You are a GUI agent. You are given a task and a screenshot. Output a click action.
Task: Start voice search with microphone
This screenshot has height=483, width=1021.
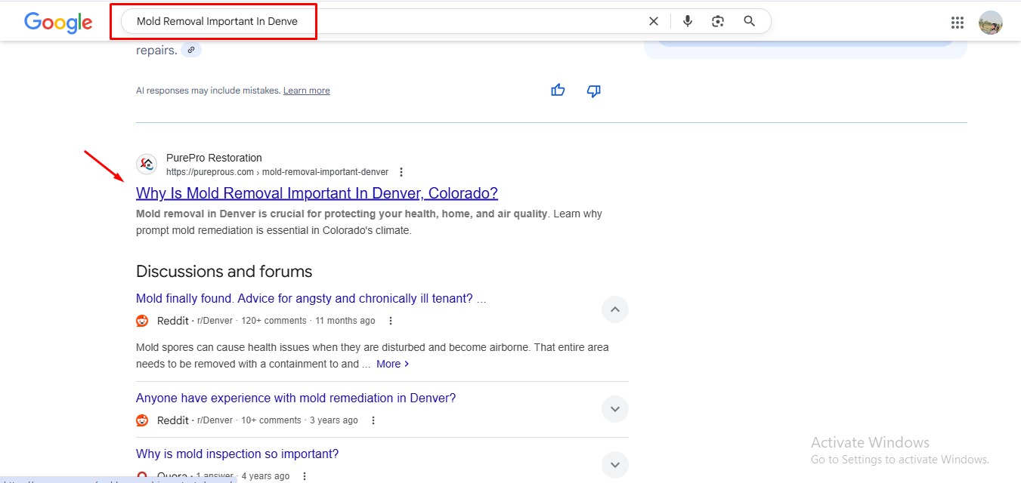coord(688,21)
